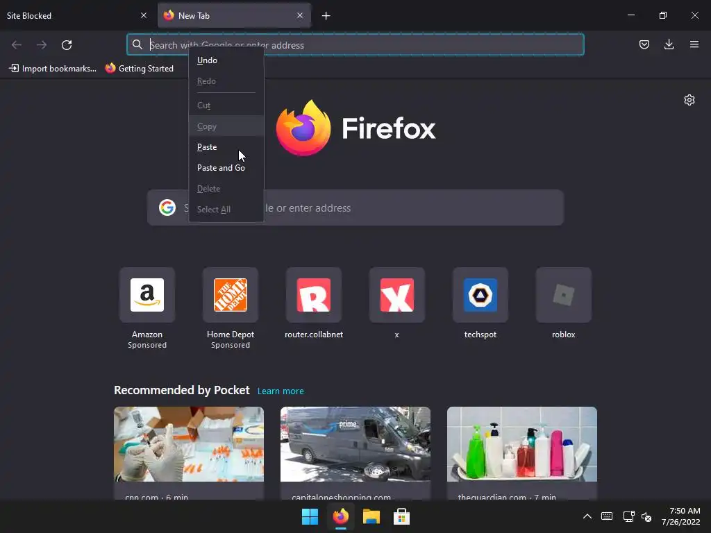Click the page's Google search box

coord(355,208)
